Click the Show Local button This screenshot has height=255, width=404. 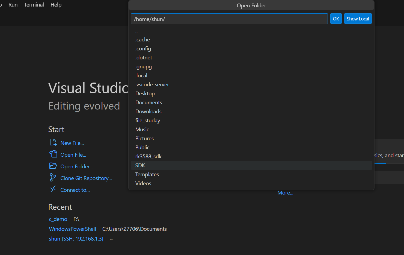click(x=358, y=19)
